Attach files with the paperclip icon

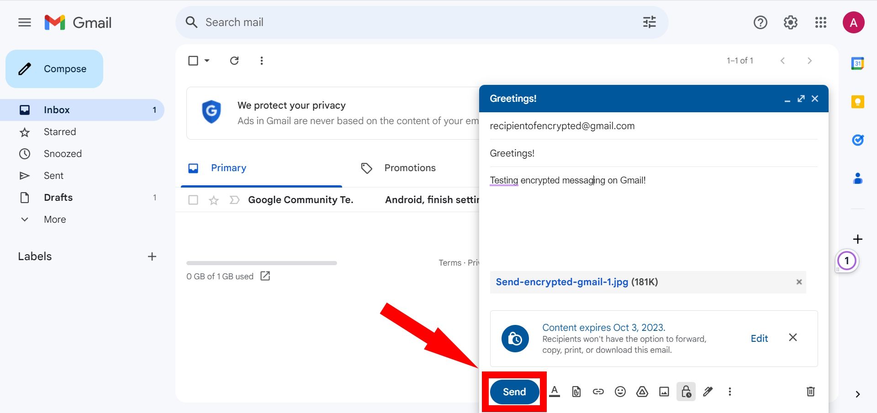coord(576,392)
